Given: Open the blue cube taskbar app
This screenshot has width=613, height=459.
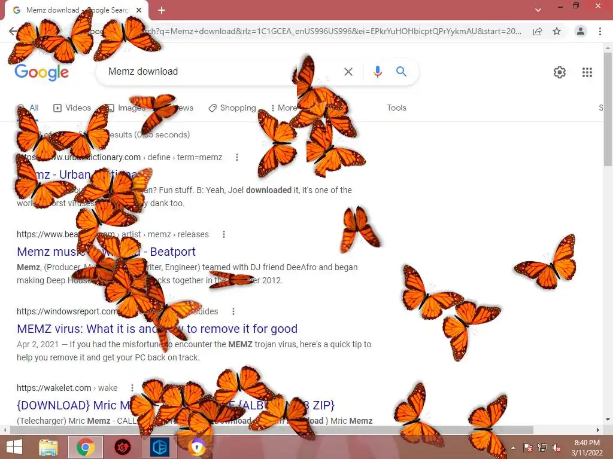Looking at the screenshot, I should click(160, 447).
